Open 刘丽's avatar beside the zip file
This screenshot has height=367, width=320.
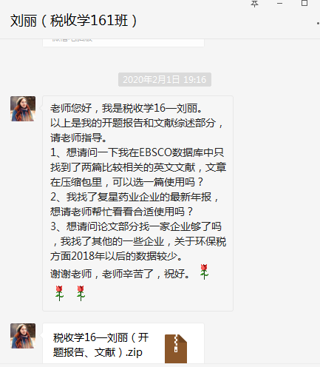click(x=23, y=336)
